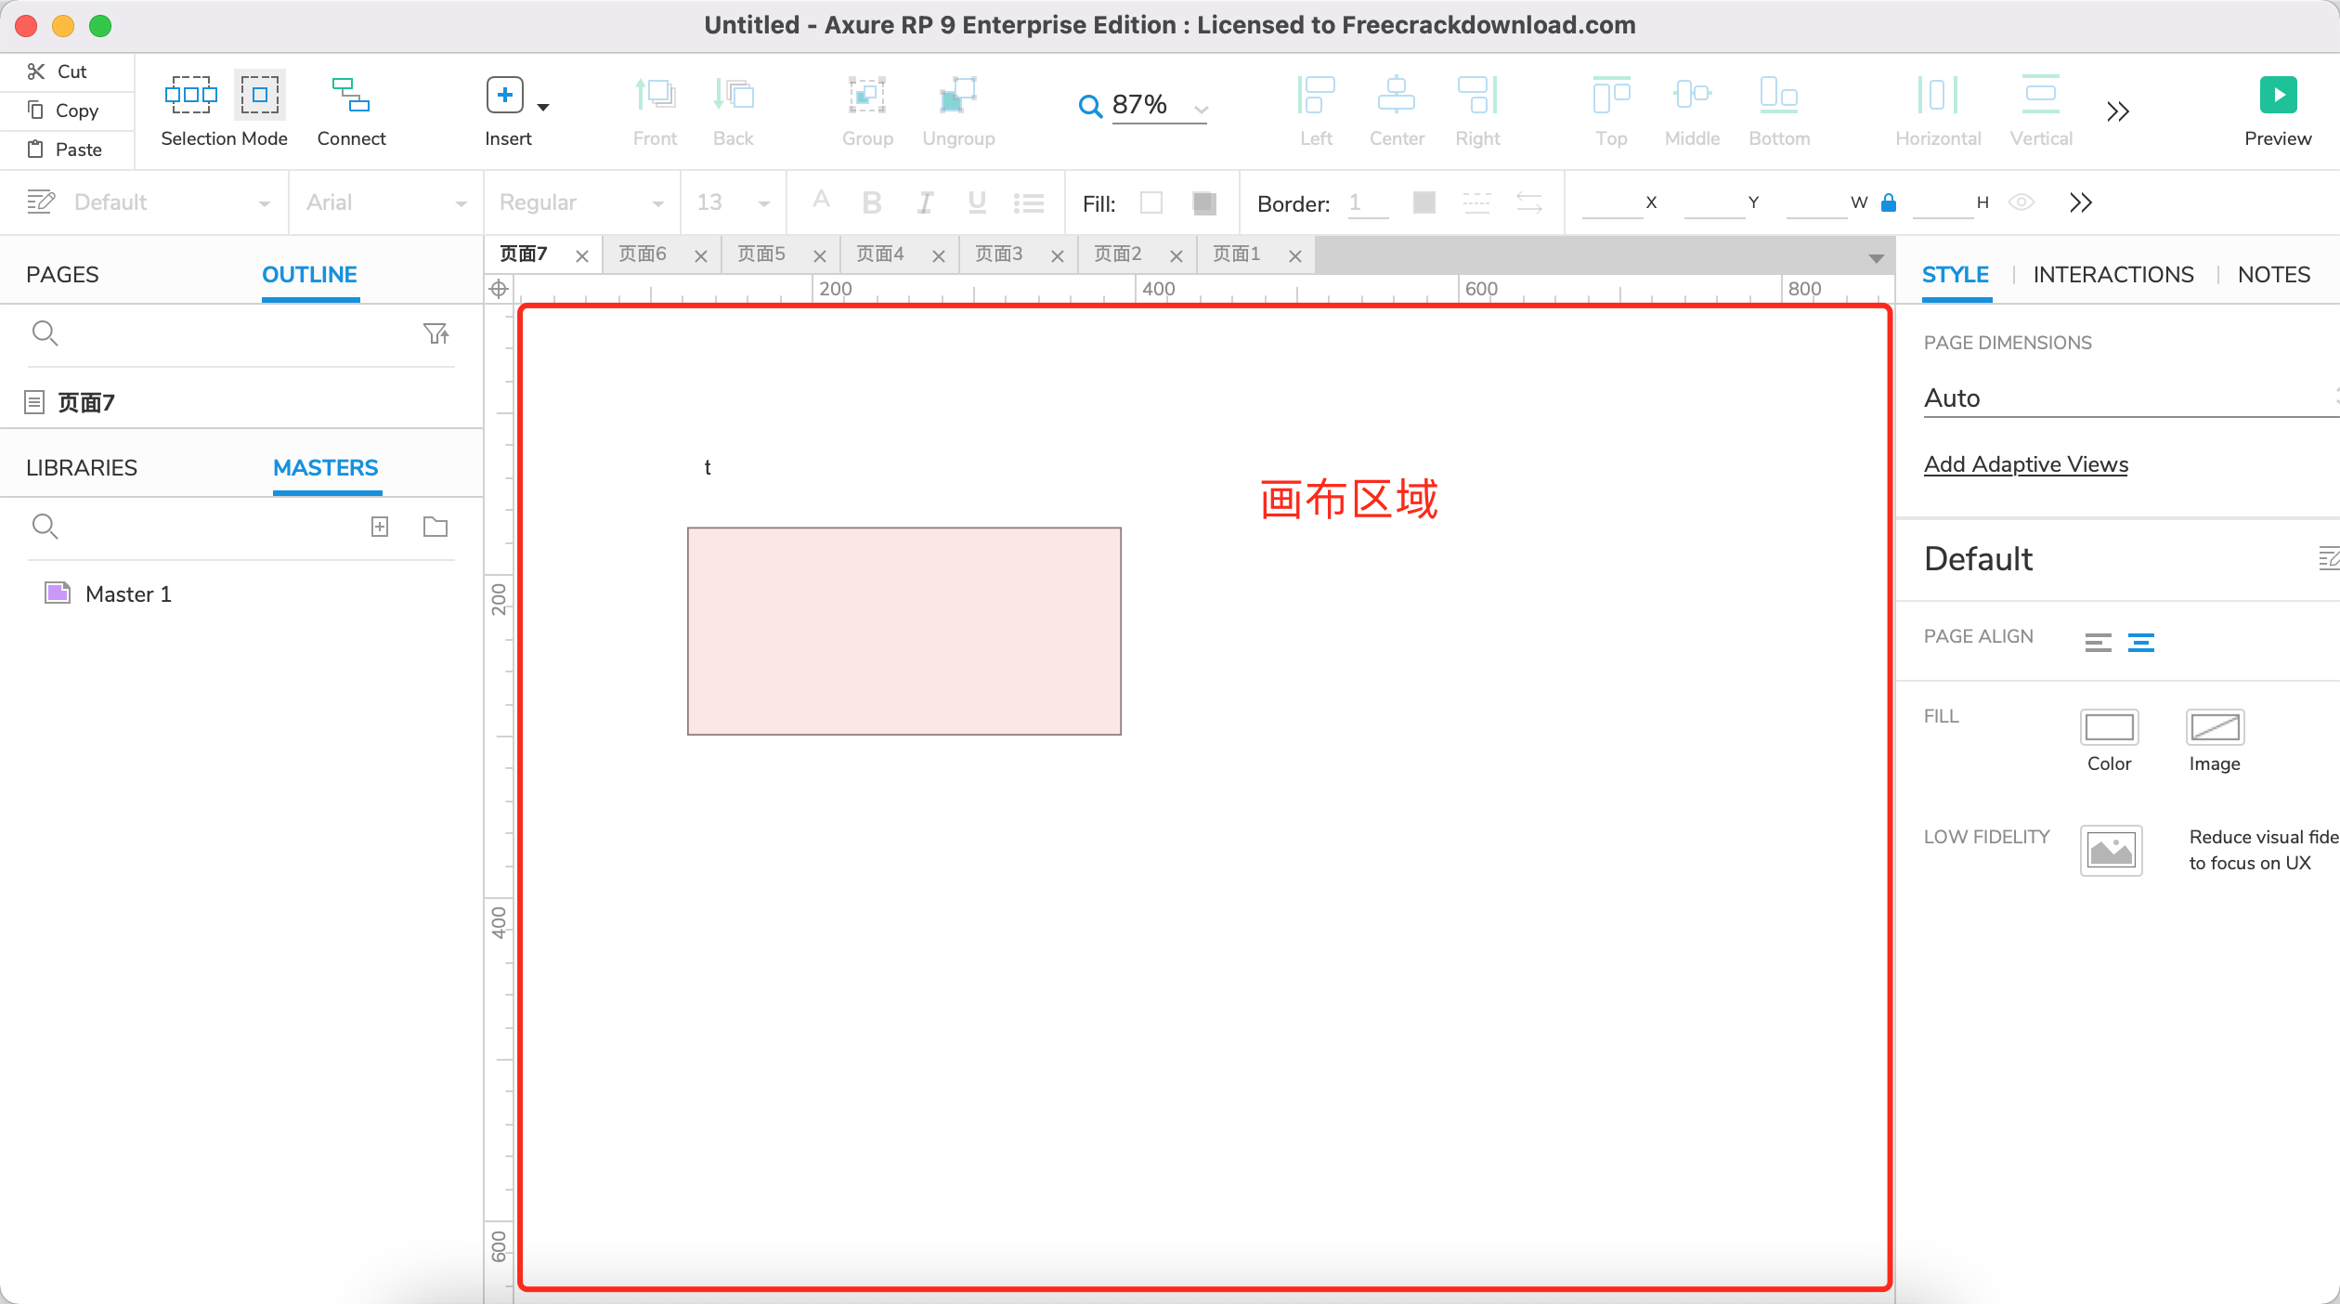Expand the Insert dropdown arrow
This screenshot has height=1304, width=2340.
click(544, 108)
